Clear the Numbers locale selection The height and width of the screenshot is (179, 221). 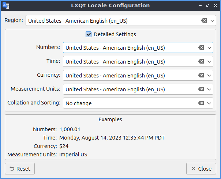pos(201,47)
